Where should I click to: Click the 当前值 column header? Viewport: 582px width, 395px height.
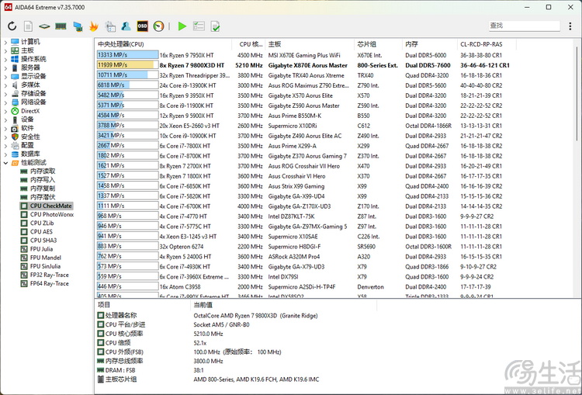tap(283, 305)
